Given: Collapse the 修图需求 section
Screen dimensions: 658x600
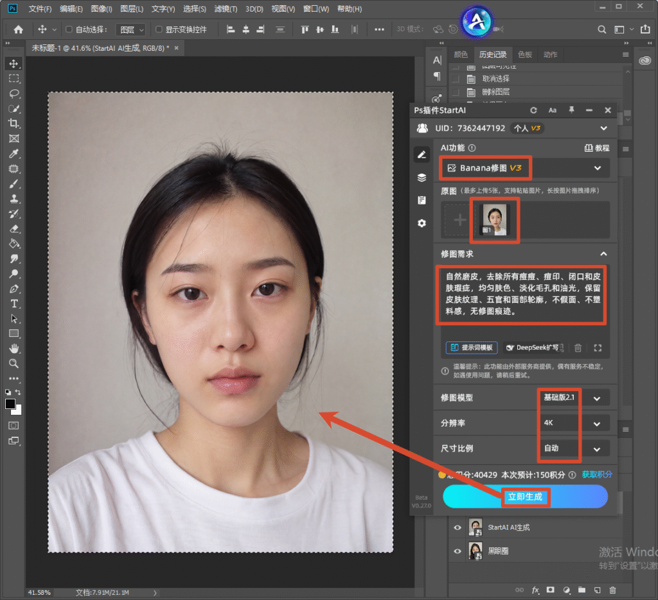Looking at the screenshot, I should tap(603, 254).
